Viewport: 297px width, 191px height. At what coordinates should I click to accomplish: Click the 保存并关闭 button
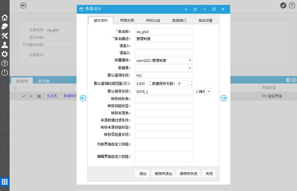(x=188, y=174)
